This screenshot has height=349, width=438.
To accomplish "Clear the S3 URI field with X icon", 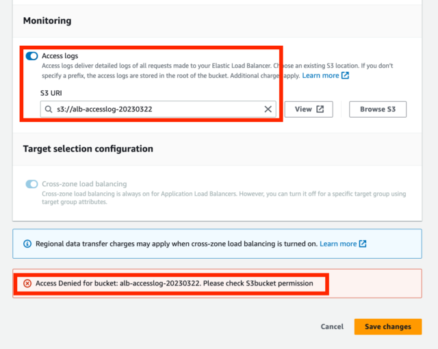I will (x=268, y=109).
